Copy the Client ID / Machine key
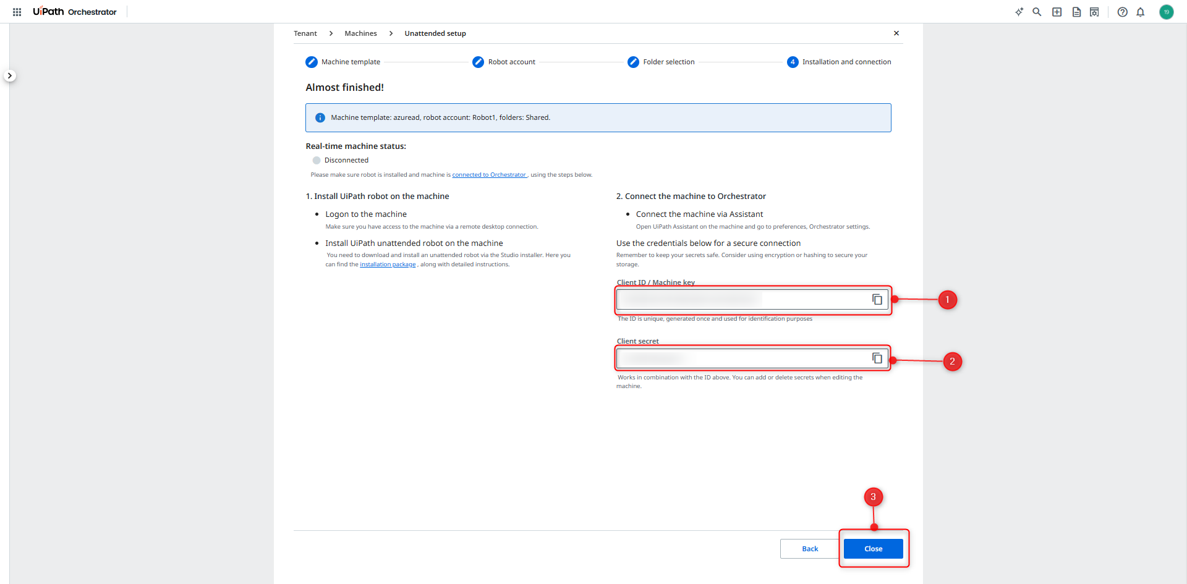 click(x=877, y=300)
